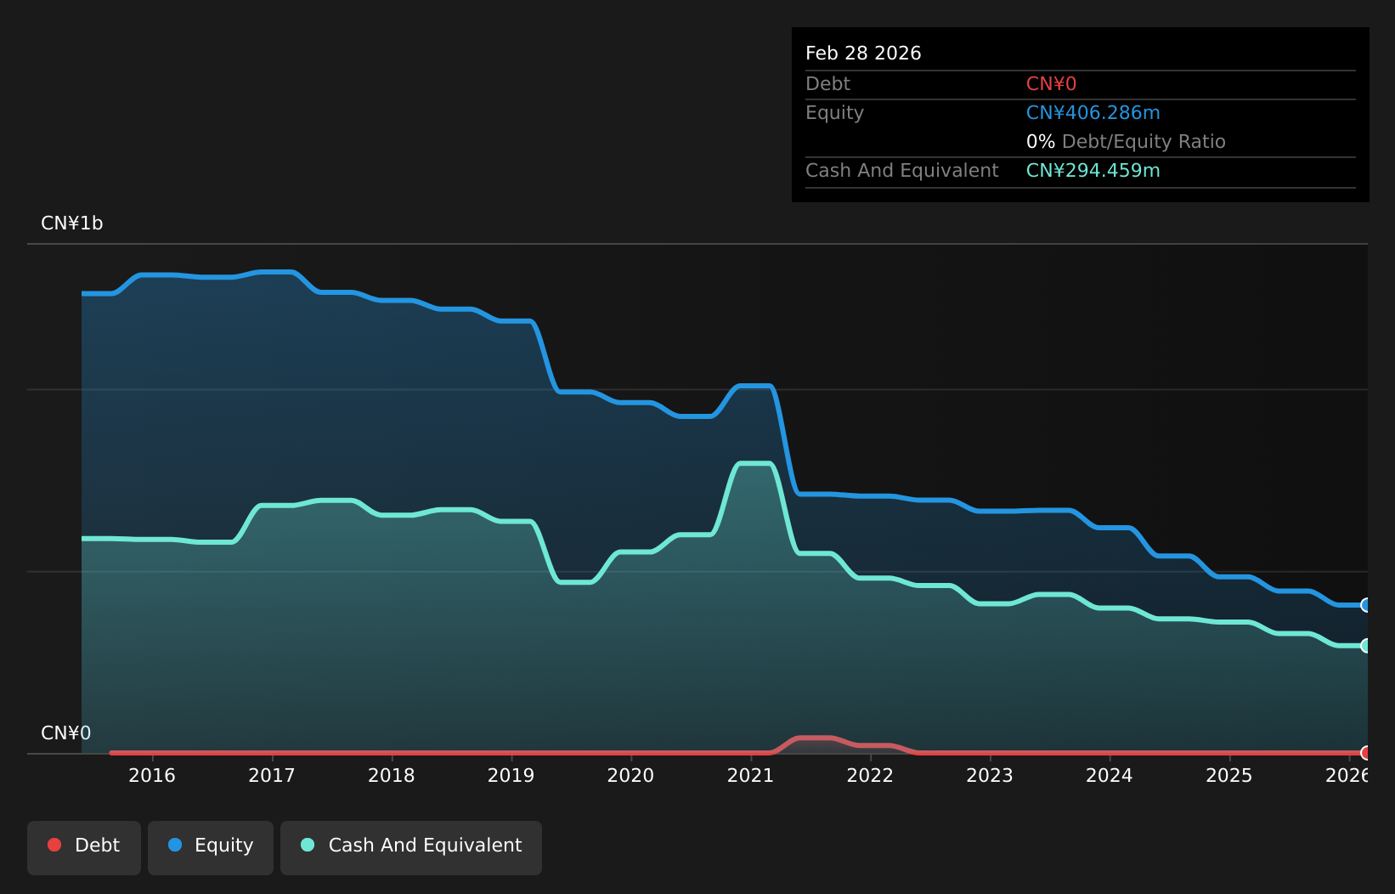Select the Equity endpoint marker on the chart

coord(1366,605)
